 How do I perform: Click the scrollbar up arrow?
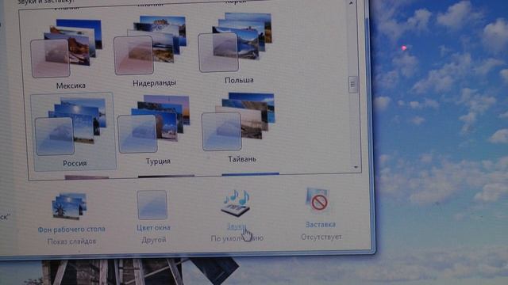[x=351, y=3]
